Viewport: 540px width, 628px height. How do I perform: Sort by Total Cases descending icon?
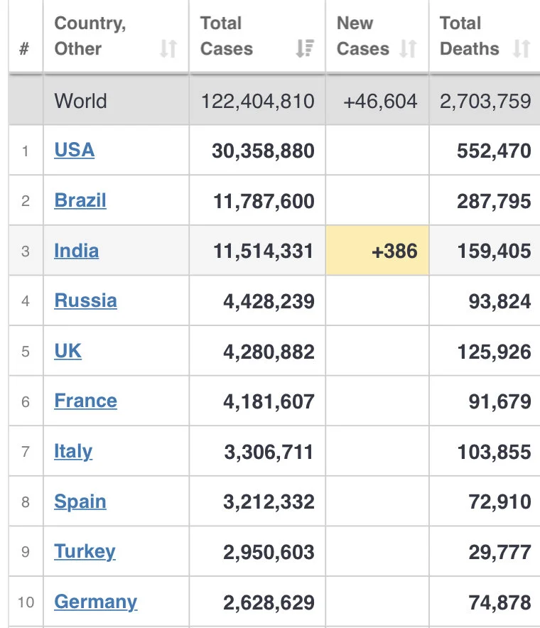click(305, 49)
